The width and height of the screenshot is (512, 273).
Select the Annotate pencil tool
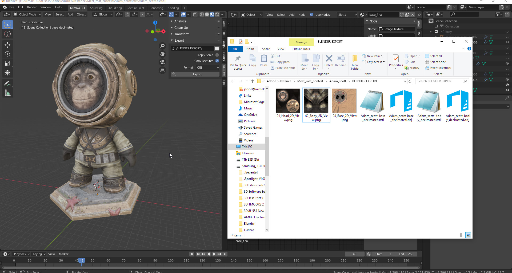pyautogui.click(x=7, y=84)
